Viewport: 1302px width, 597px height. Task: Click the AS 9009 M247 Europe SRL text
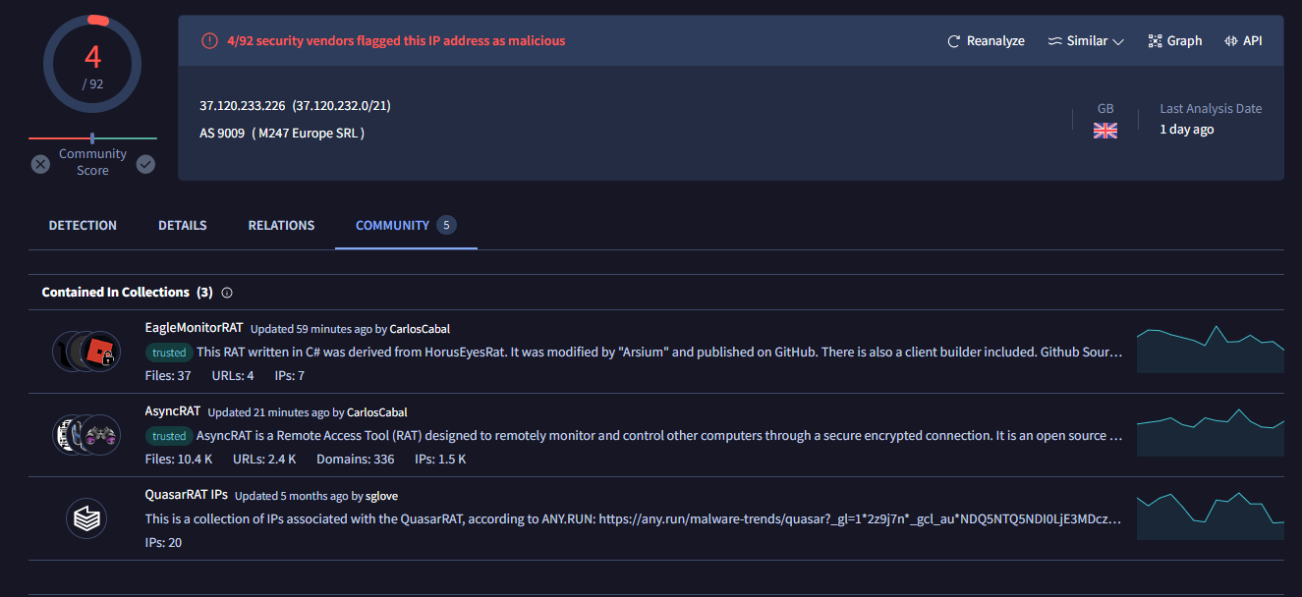[282, 133]
